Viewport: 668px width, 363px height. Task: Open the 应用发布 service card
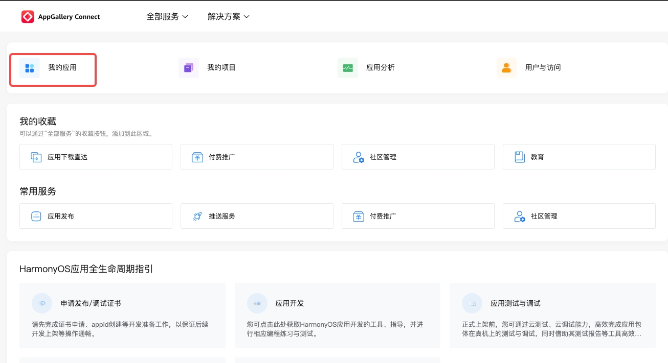pyautogui.click(x=96, y=216)
